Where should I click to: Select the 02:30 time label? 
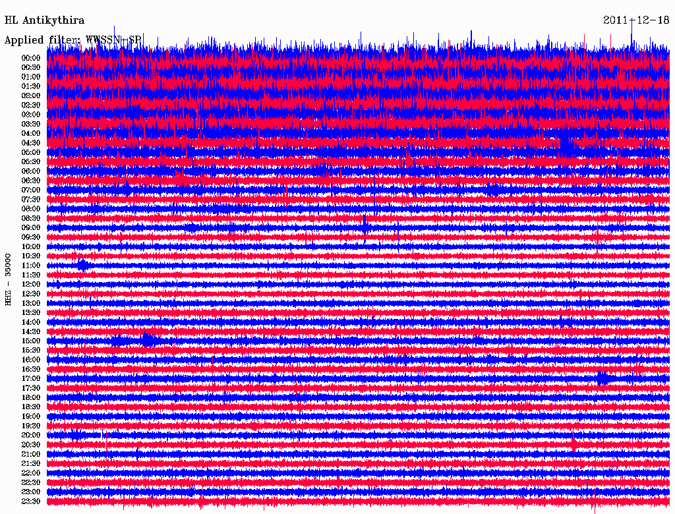pyautogui.click(x=31, y=105)
